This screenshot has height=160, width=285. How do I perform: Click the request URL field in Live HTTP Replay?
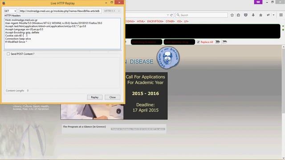[x=60, y=11]
